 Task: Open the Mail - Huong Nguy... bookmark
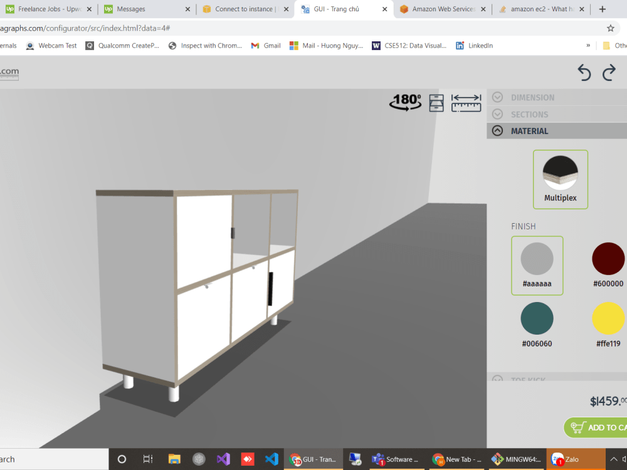[x=326, y=46]
